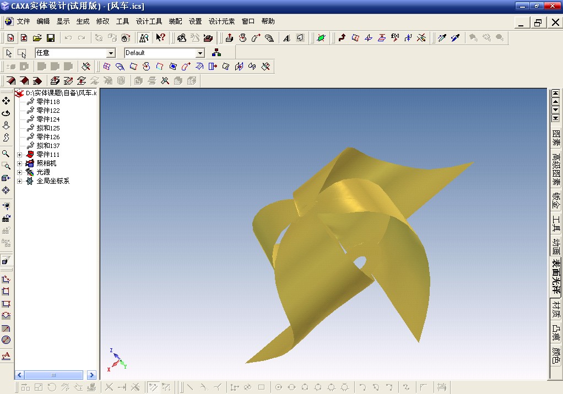
Task: Click the eyedropper pick-up fill icon
Action: [442, 37]
